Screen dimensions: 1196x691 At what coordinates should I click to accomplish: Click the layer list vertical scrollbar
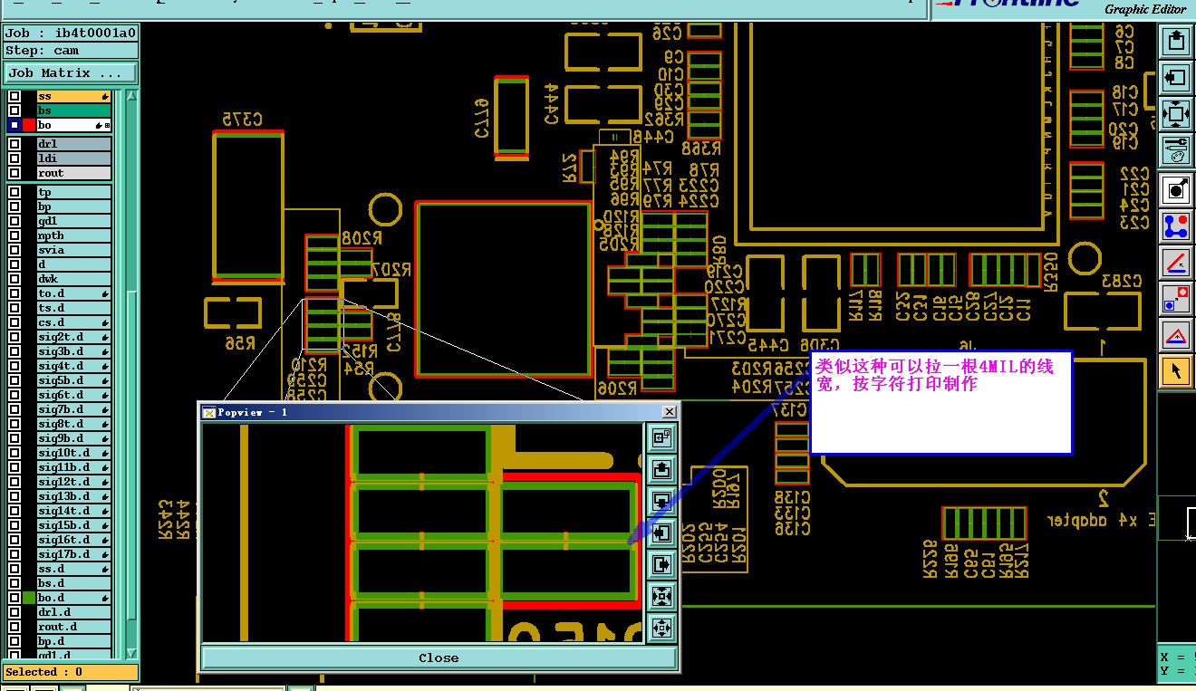(x=131, y=371)
